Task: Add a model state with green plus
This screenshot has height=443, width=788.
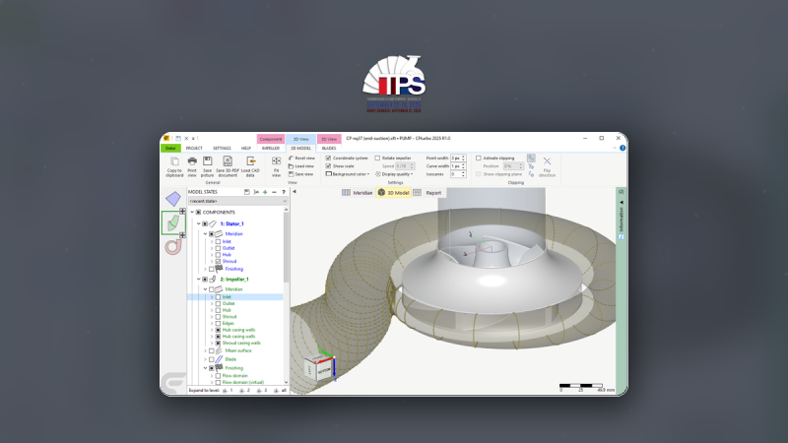Action: (x=265, y=192)
